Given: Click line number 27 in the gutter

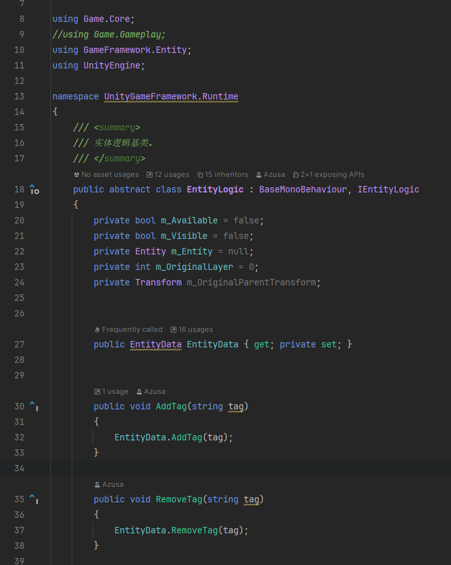Looking at the screenshot, I should pyautogui.click(x=19, y=344).
